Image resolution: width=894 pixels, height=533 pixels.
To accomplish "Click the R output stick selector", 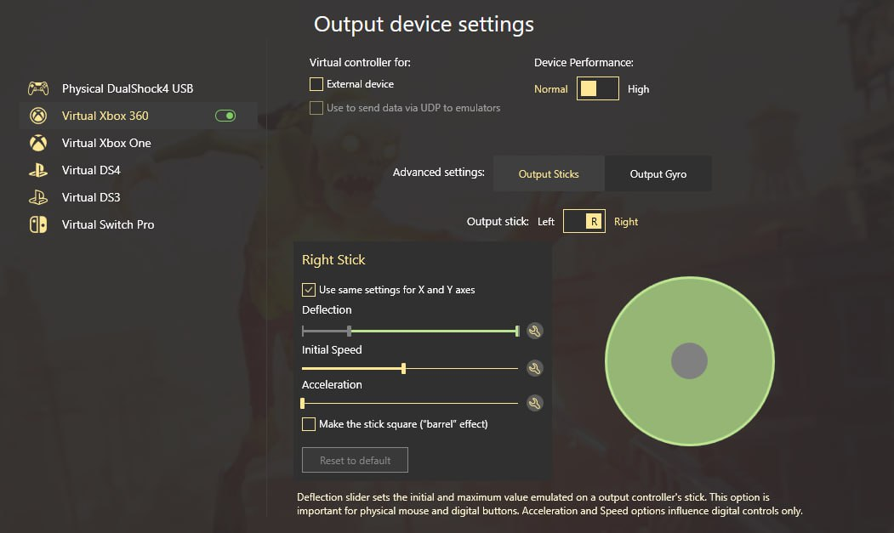I will coord(584,221).
